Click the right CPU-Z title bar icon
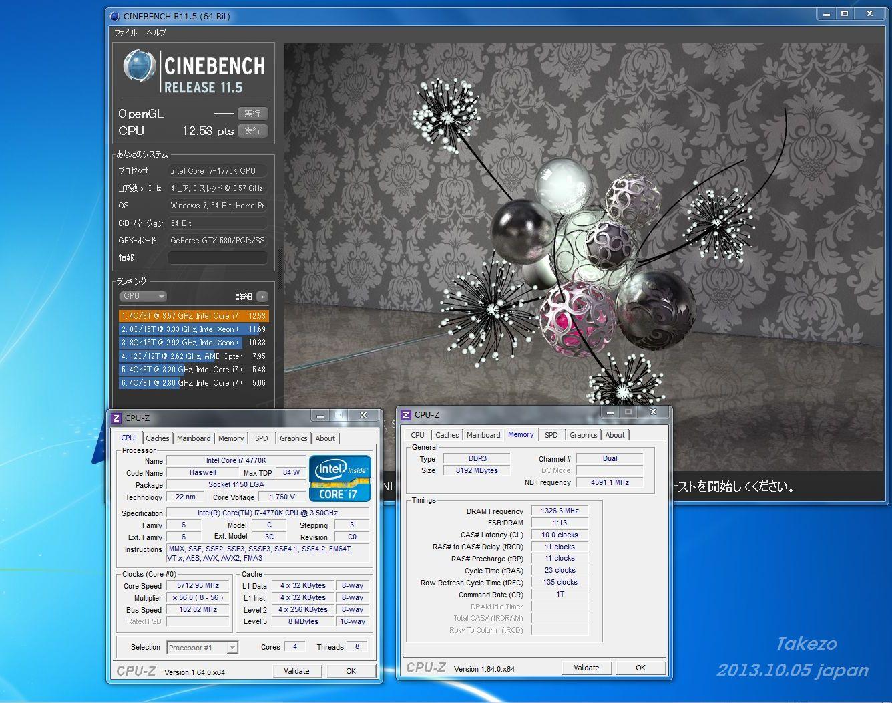This screenshot has height=703, width=892. [x=406, y=415]
